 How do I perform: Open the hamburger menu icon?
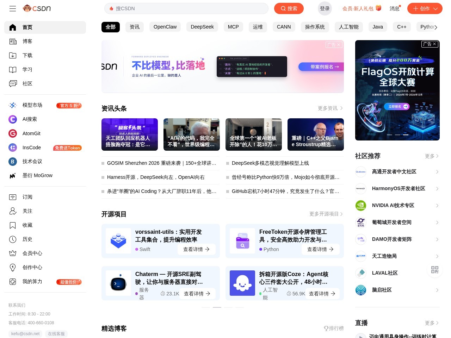pos(13,8)
